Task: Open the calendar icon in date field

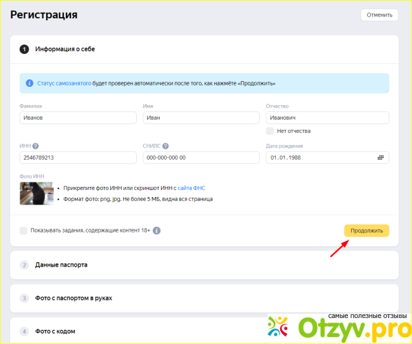Action: 380,158
